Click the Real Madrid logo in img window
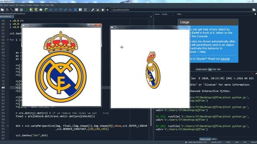Screen dimensions: 257x144 pos(61,67)
